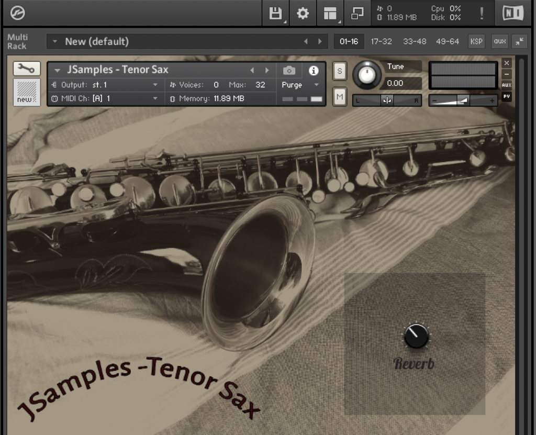Decrease volume with minus sign

pyautogui.click(x=434, y=101)
